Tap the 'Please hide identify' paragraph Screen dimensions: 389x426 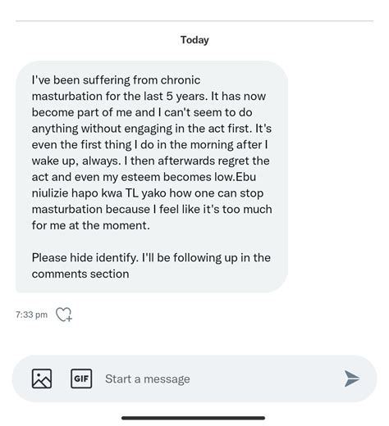151,265
